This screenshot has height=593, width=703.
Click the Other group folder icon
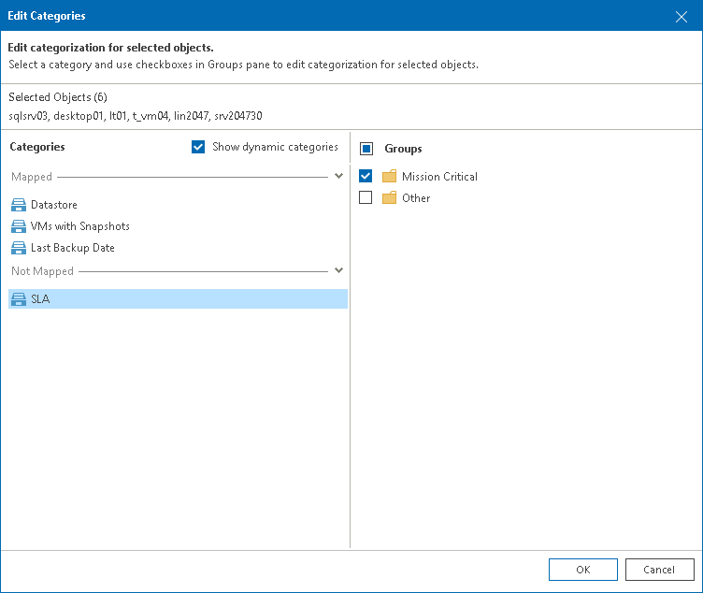point(389,197)
